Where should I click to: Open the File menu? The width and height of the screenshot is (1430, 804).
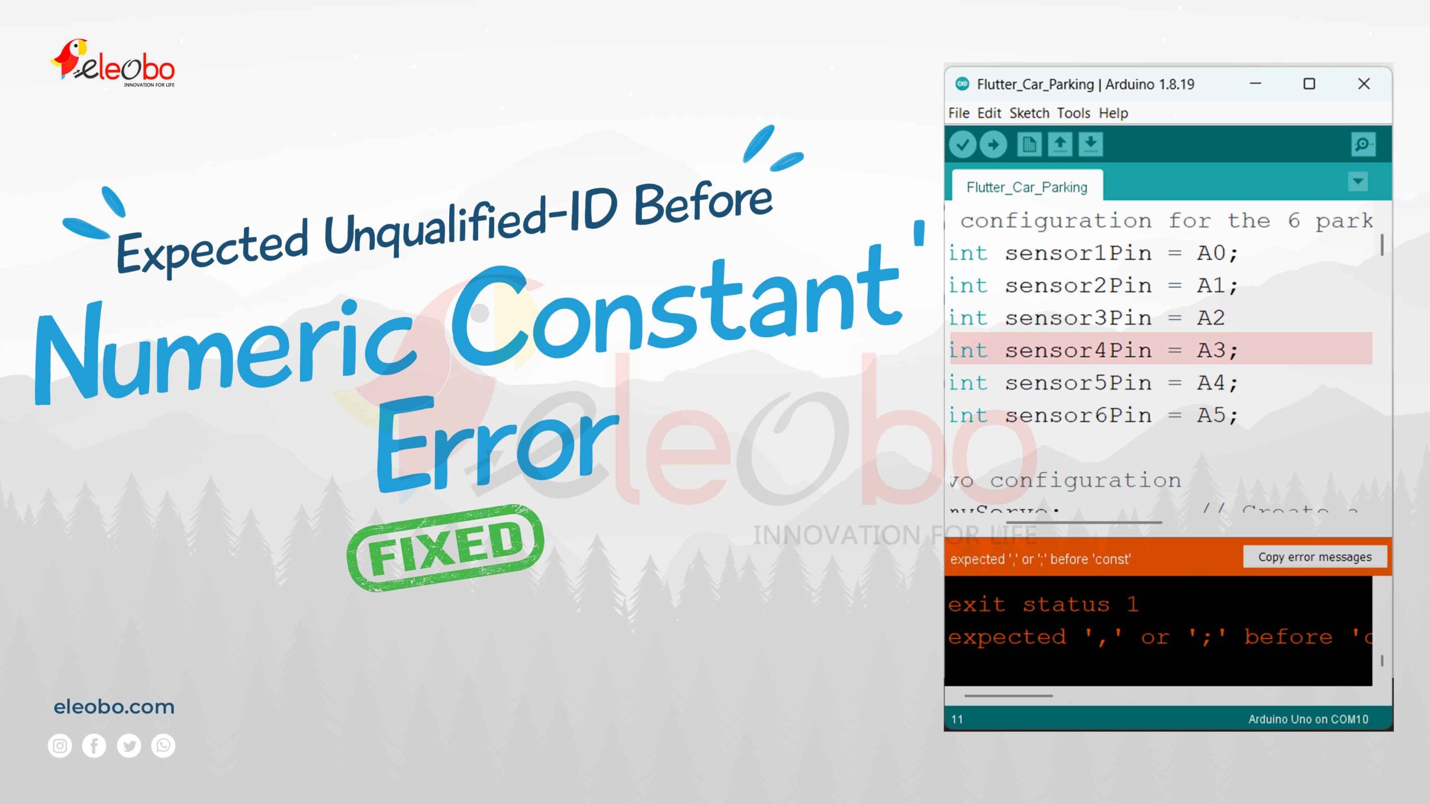point(957,113)
